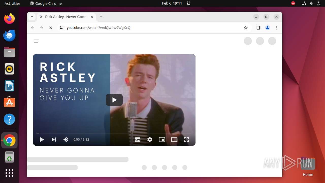Open Files manager from dock

pyautogui.click(x=9, y=52)
